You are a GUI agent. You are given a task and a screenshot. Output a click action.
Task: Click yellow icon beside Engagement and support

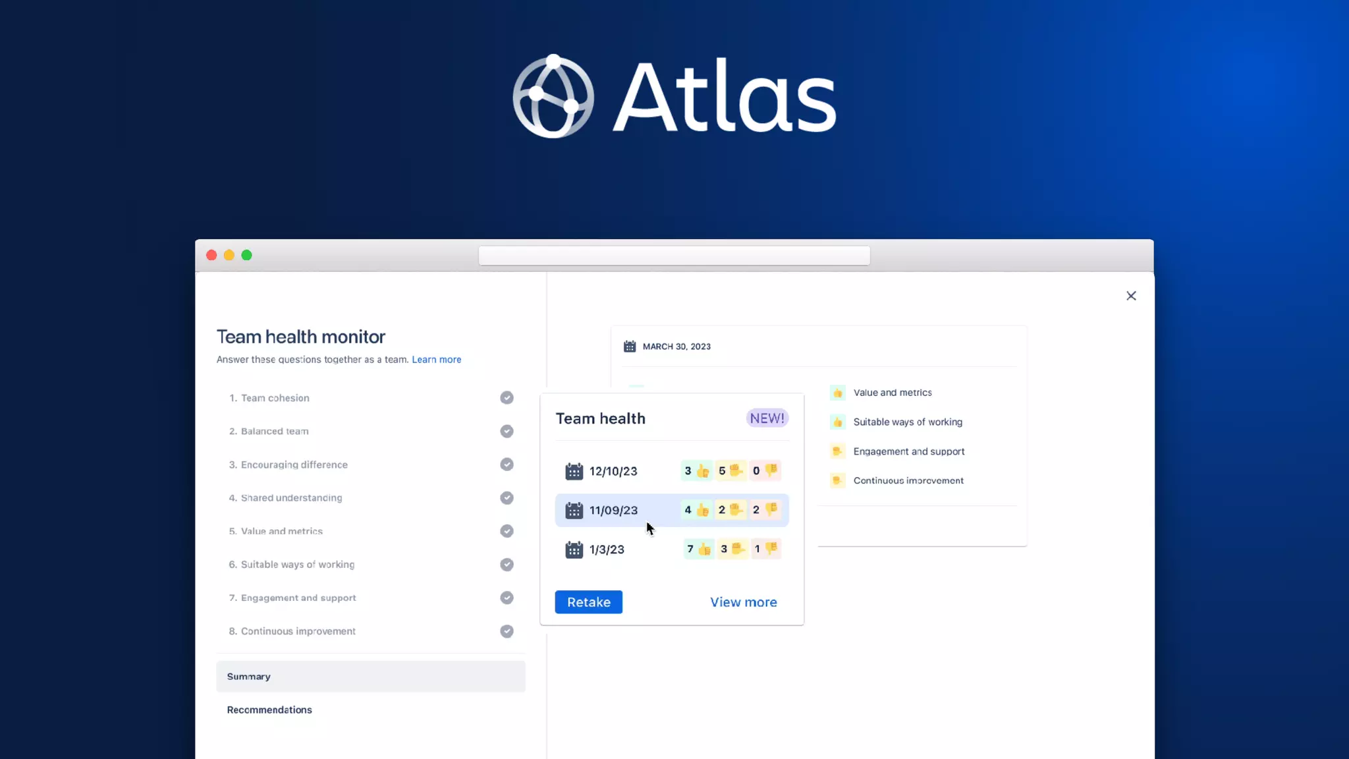(x=837, y=451)
